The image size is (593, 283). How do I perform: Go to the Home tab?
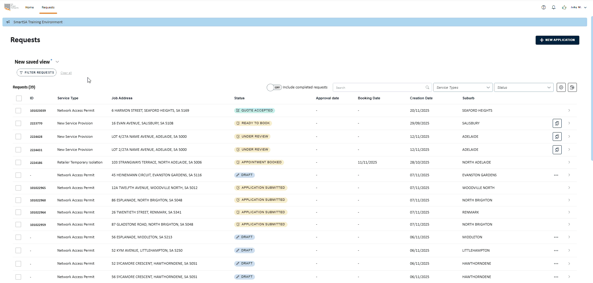click(29, 7)
